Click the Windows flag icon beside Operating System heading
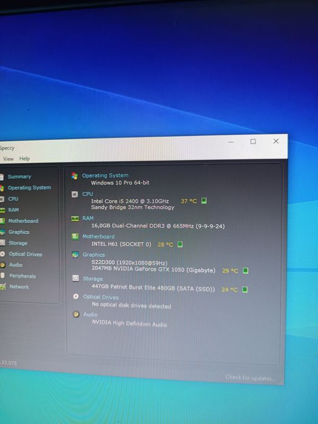 click(75, 176)
